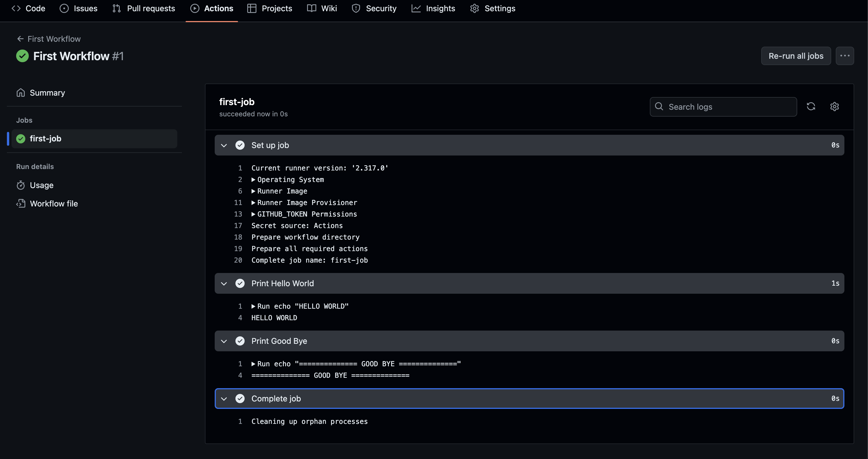Collapse the Print Hello World step
This screenshot has height=459, width=868.
224,284
